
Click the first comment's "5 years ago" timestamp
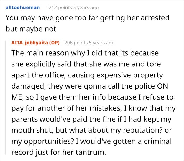86,7
